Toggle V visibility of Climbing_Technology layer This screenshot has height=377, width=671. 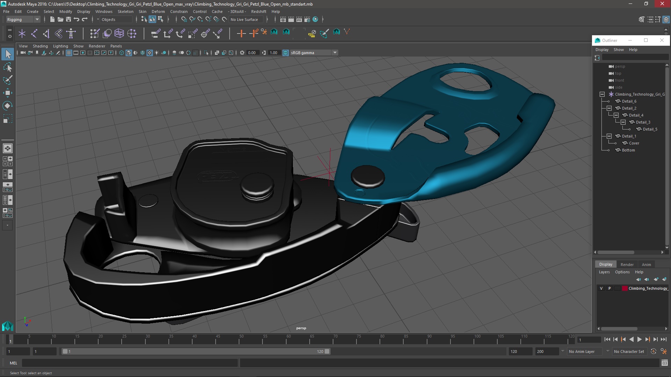coord(601,288)
